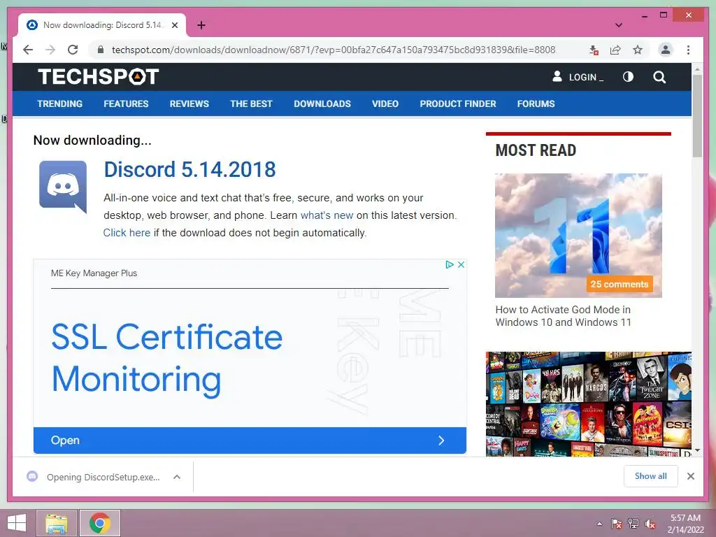Close the ad with the X
The image size is (716, 537).
click(x=461, y=264)
